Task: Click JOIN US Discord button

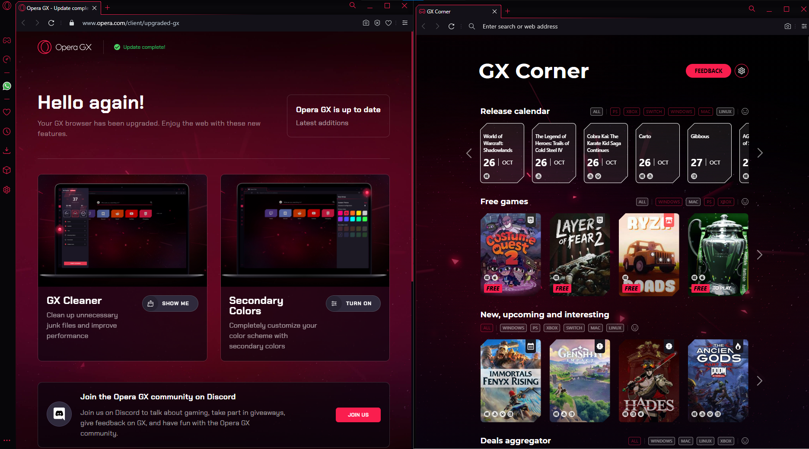Action: pyautogui.click(x=358, y=415)
